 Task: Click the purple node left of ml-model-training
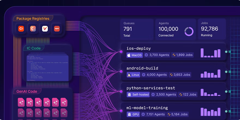(x=121, y=111)
